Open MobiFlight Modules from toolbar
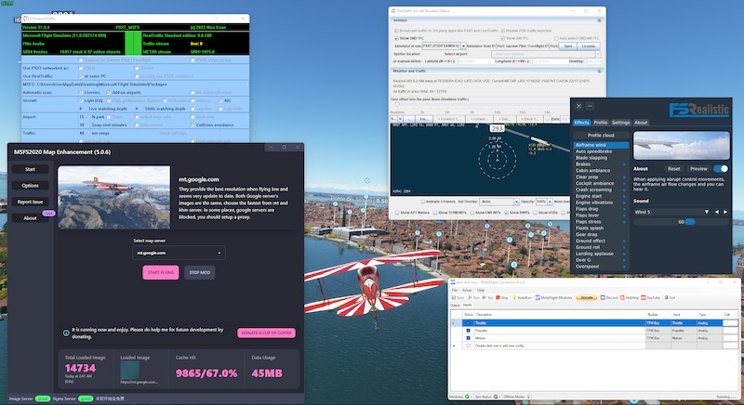 (553, 297)
